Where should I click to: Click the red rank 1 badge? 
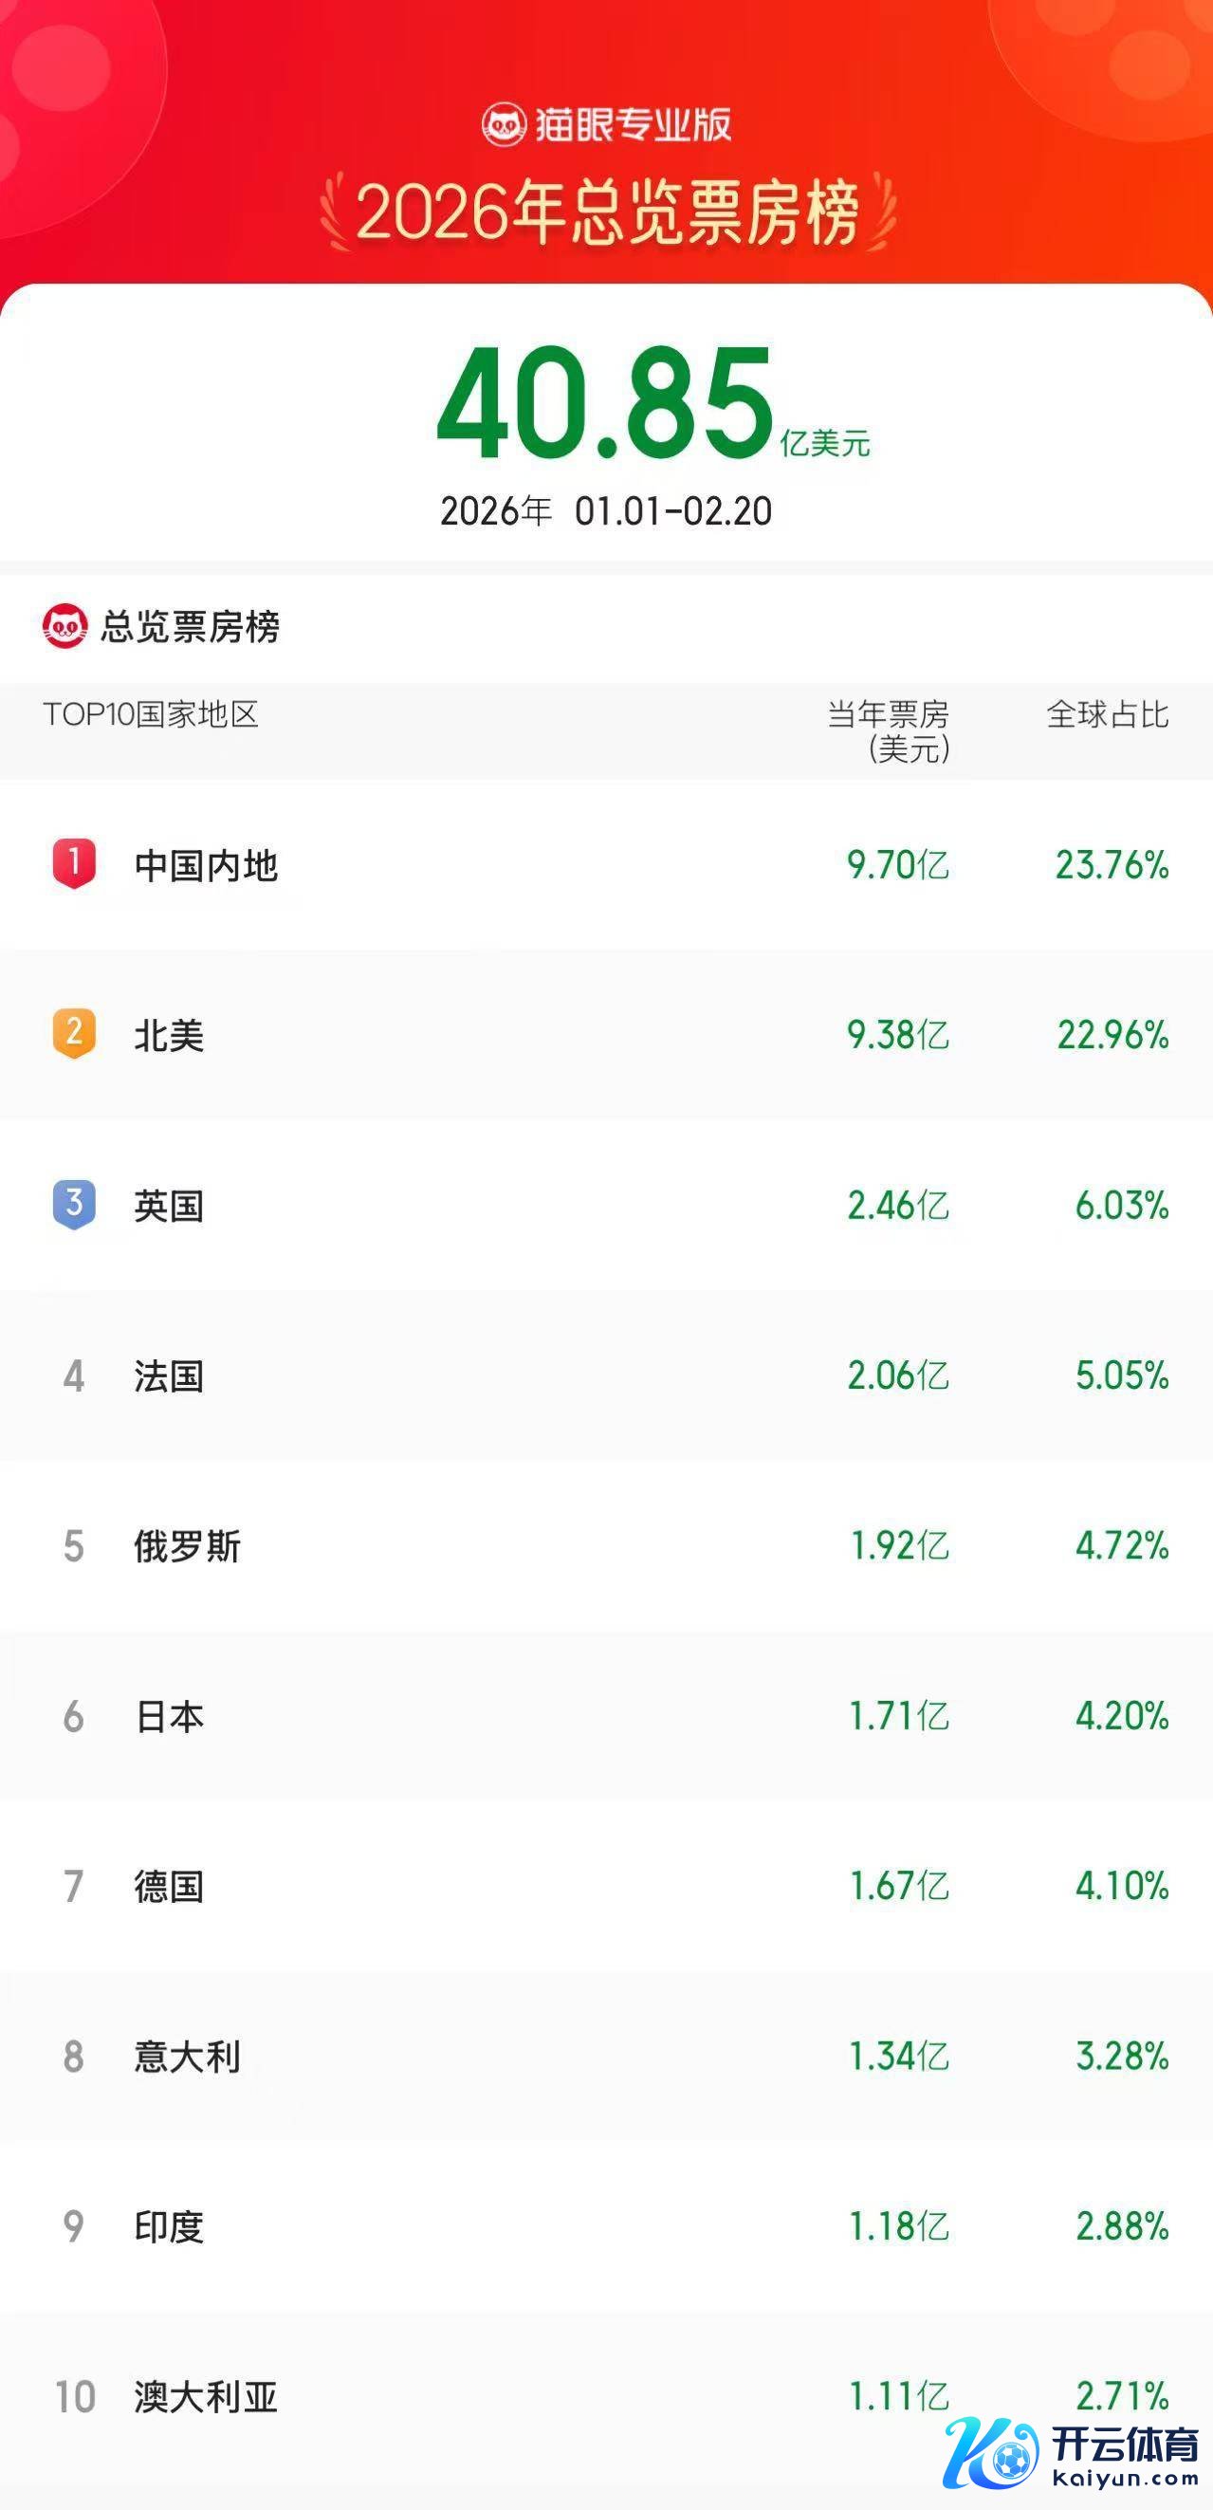pos(74,863)
